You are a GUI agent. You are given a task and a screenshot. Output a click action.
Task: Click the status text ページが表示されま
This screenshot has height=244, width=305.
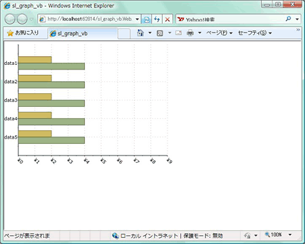click(x=27, y=236)
